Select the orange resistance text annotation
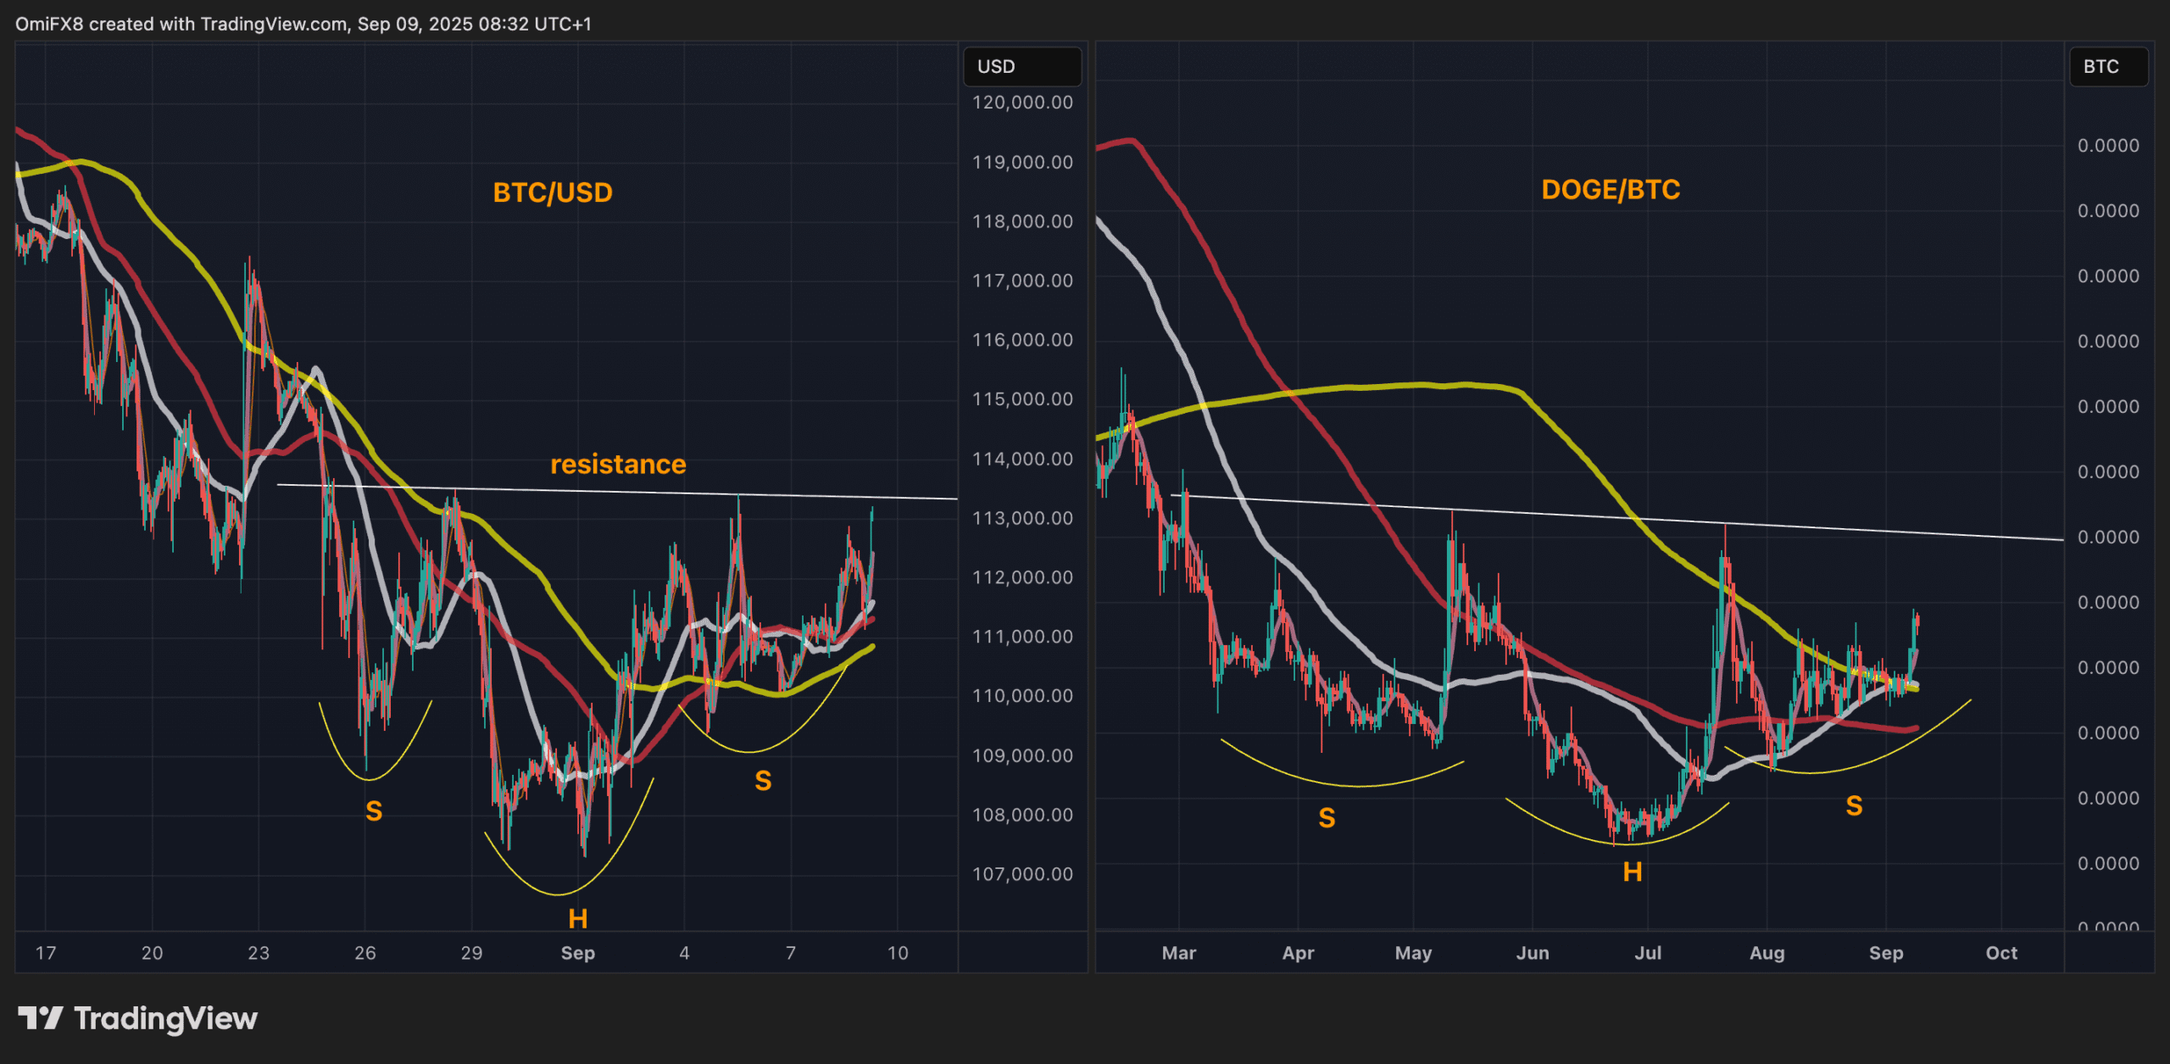This screenshot has height=1064, width=2170. [x=618, y=465]
